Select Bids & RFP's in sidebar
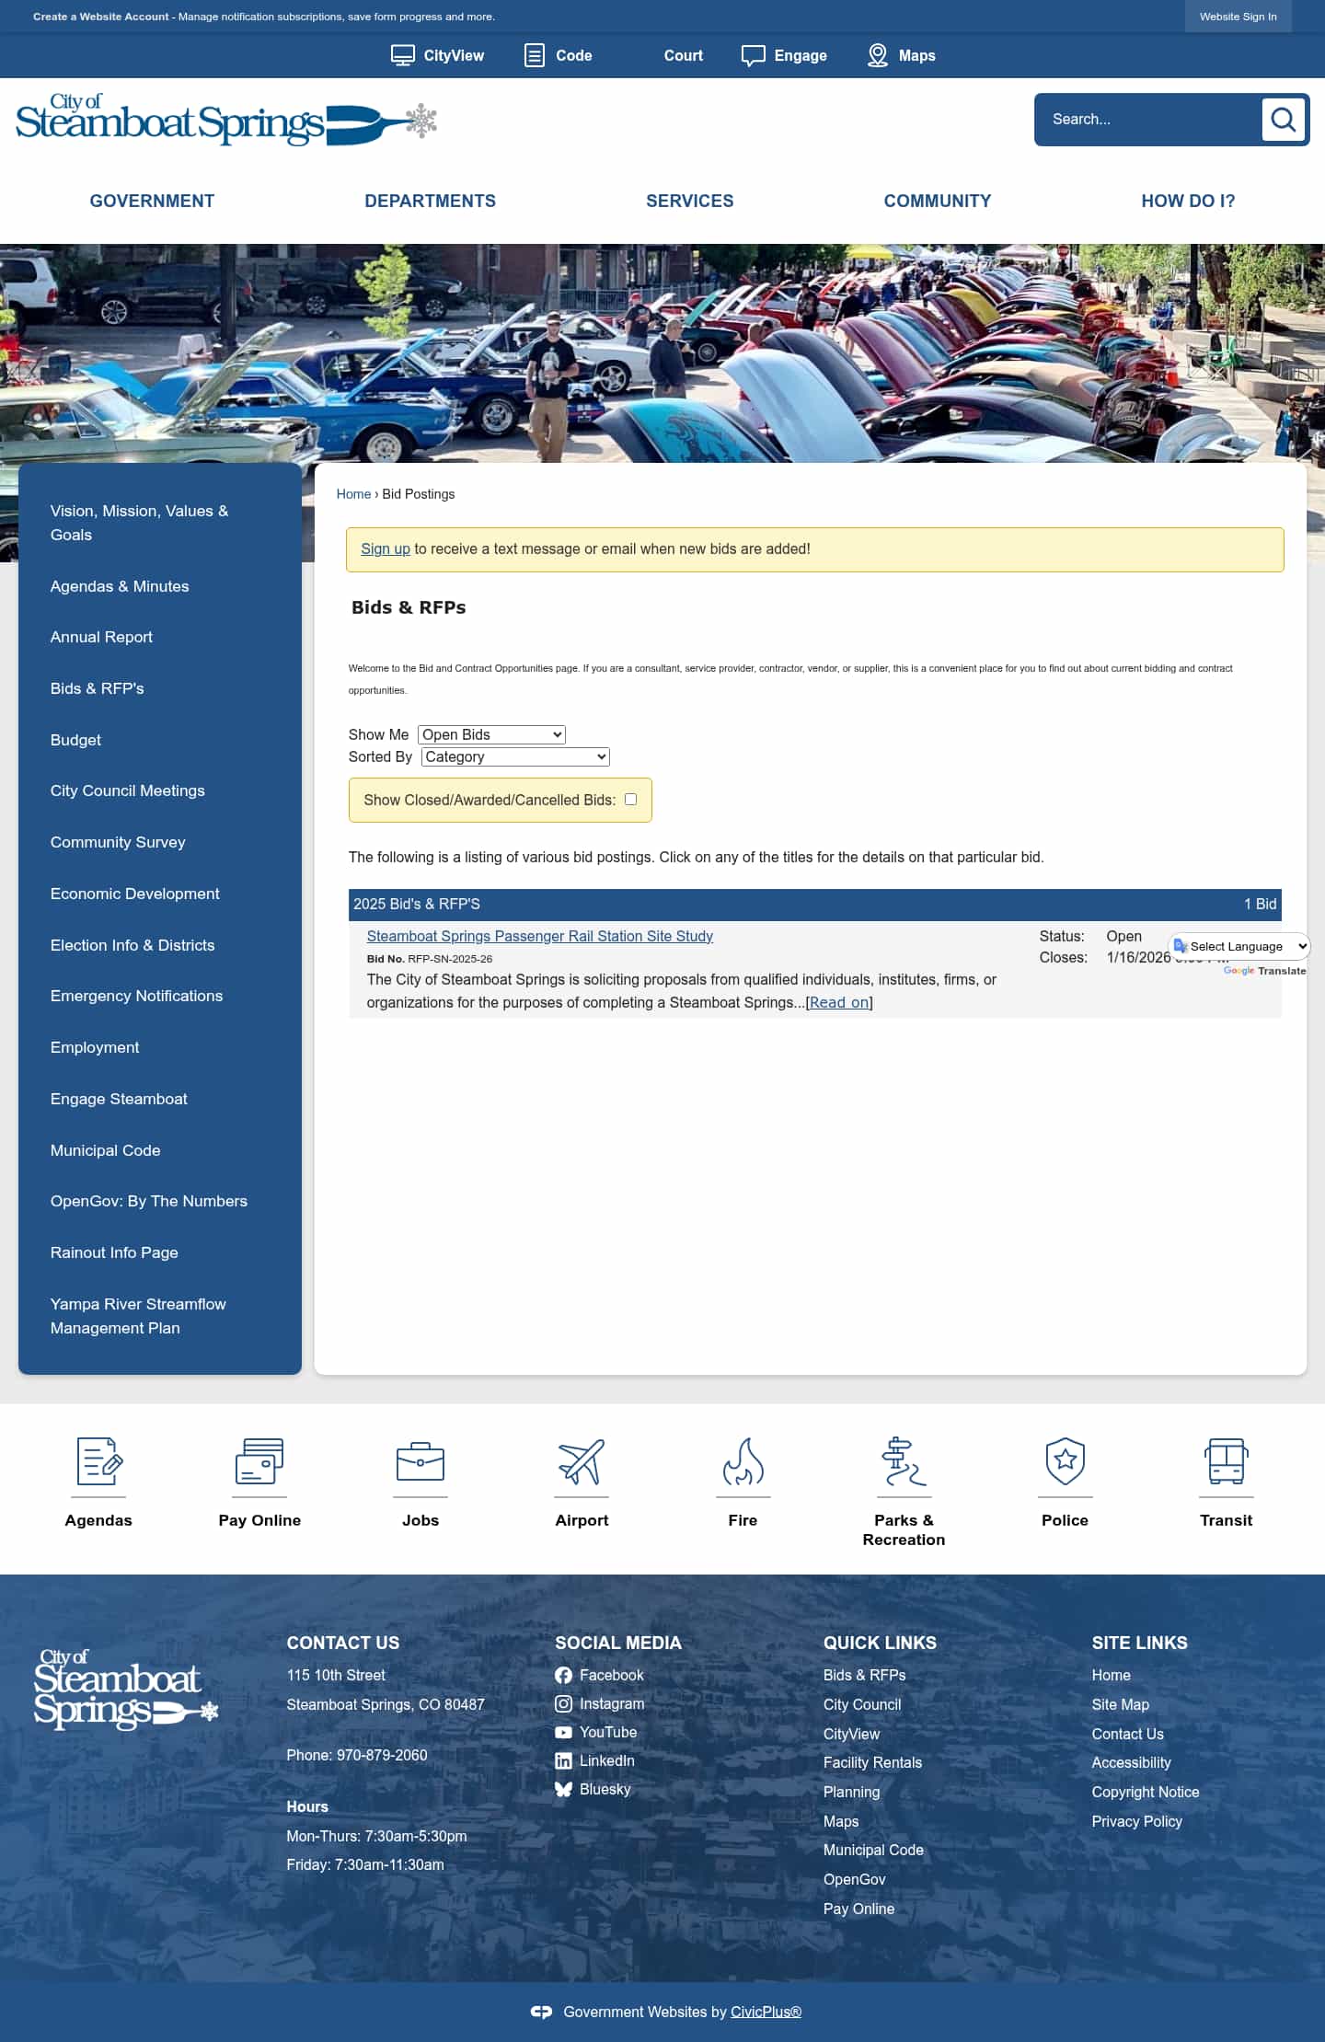The width and height of the screenshot is (1325, 2042). [x=97, y=688]
